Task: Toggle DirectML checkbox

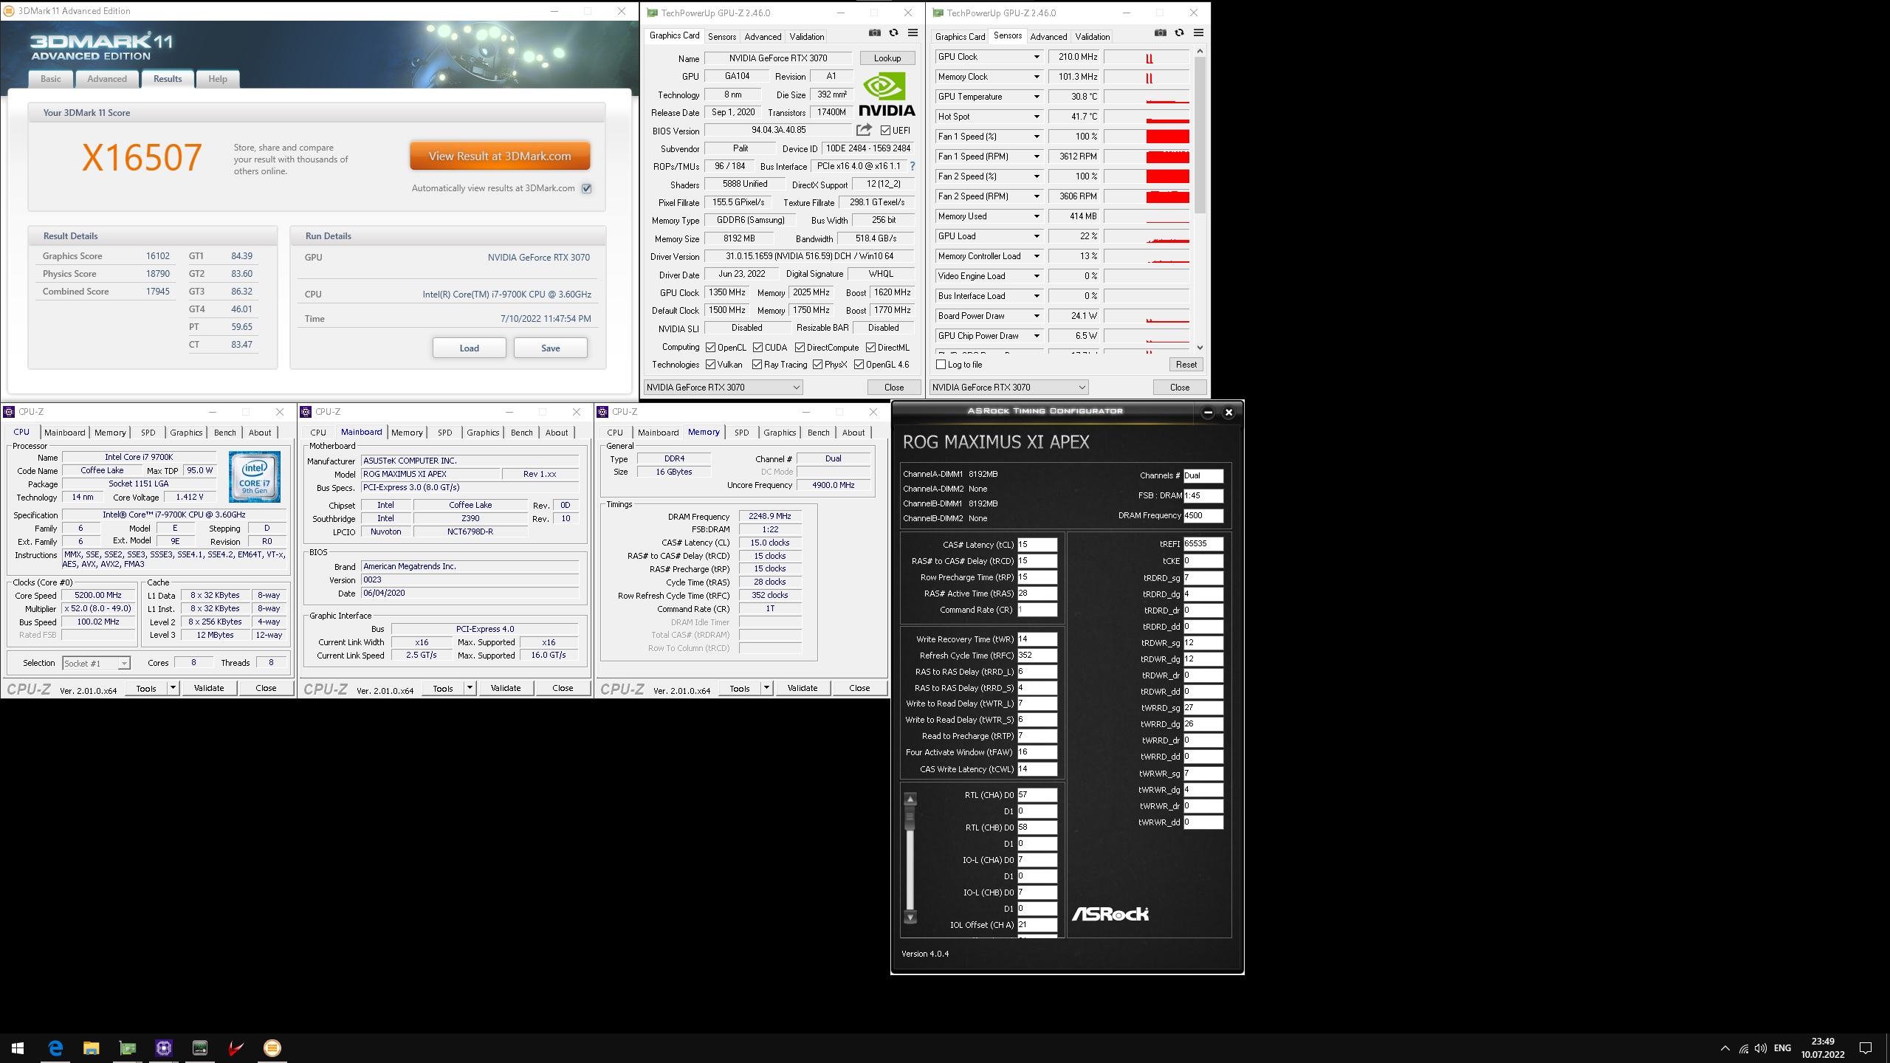Action: 870,348
